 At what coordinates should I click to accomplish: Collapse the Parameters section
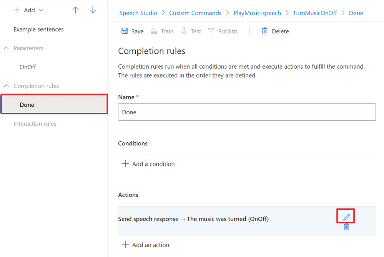click(7, 48)
